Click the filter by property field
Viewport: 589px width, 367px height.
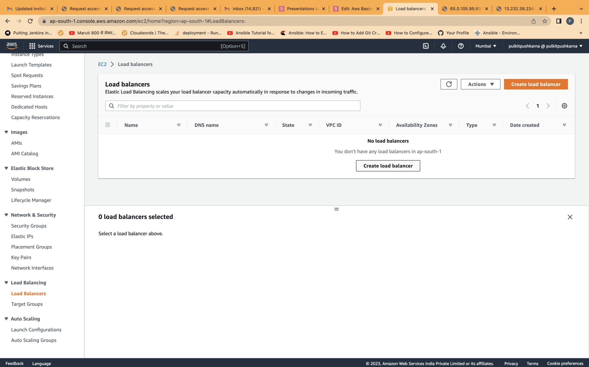(233, 106)
